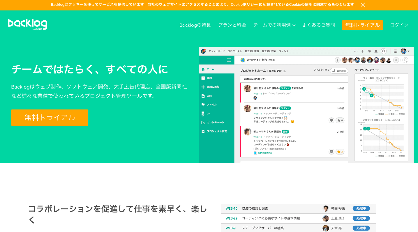Open the apps grid icon

(396, 51)
